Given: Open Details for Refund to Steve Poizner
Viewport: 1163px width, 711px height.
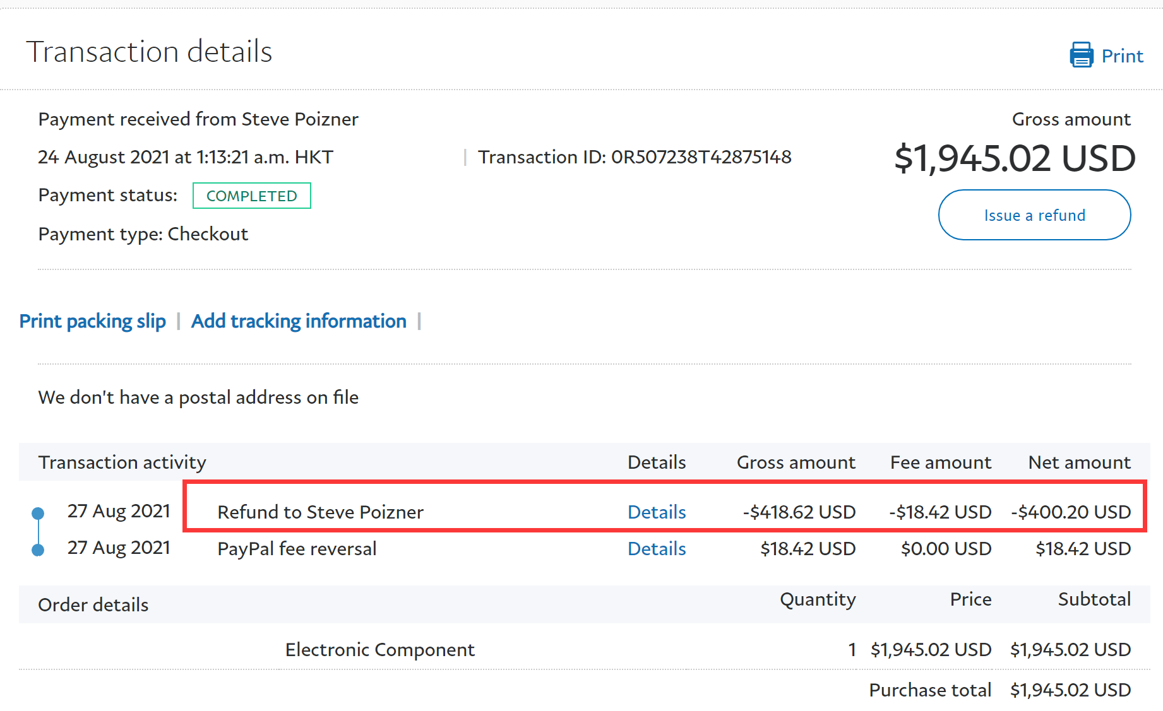Looking at the screenshot, I should coord(656,512).
